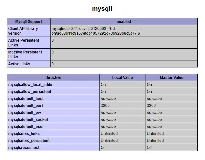The width and height of the screenshot is (205, 160).
Task: Click the mysqli.allow_persistent directive name
Action: 29,92
